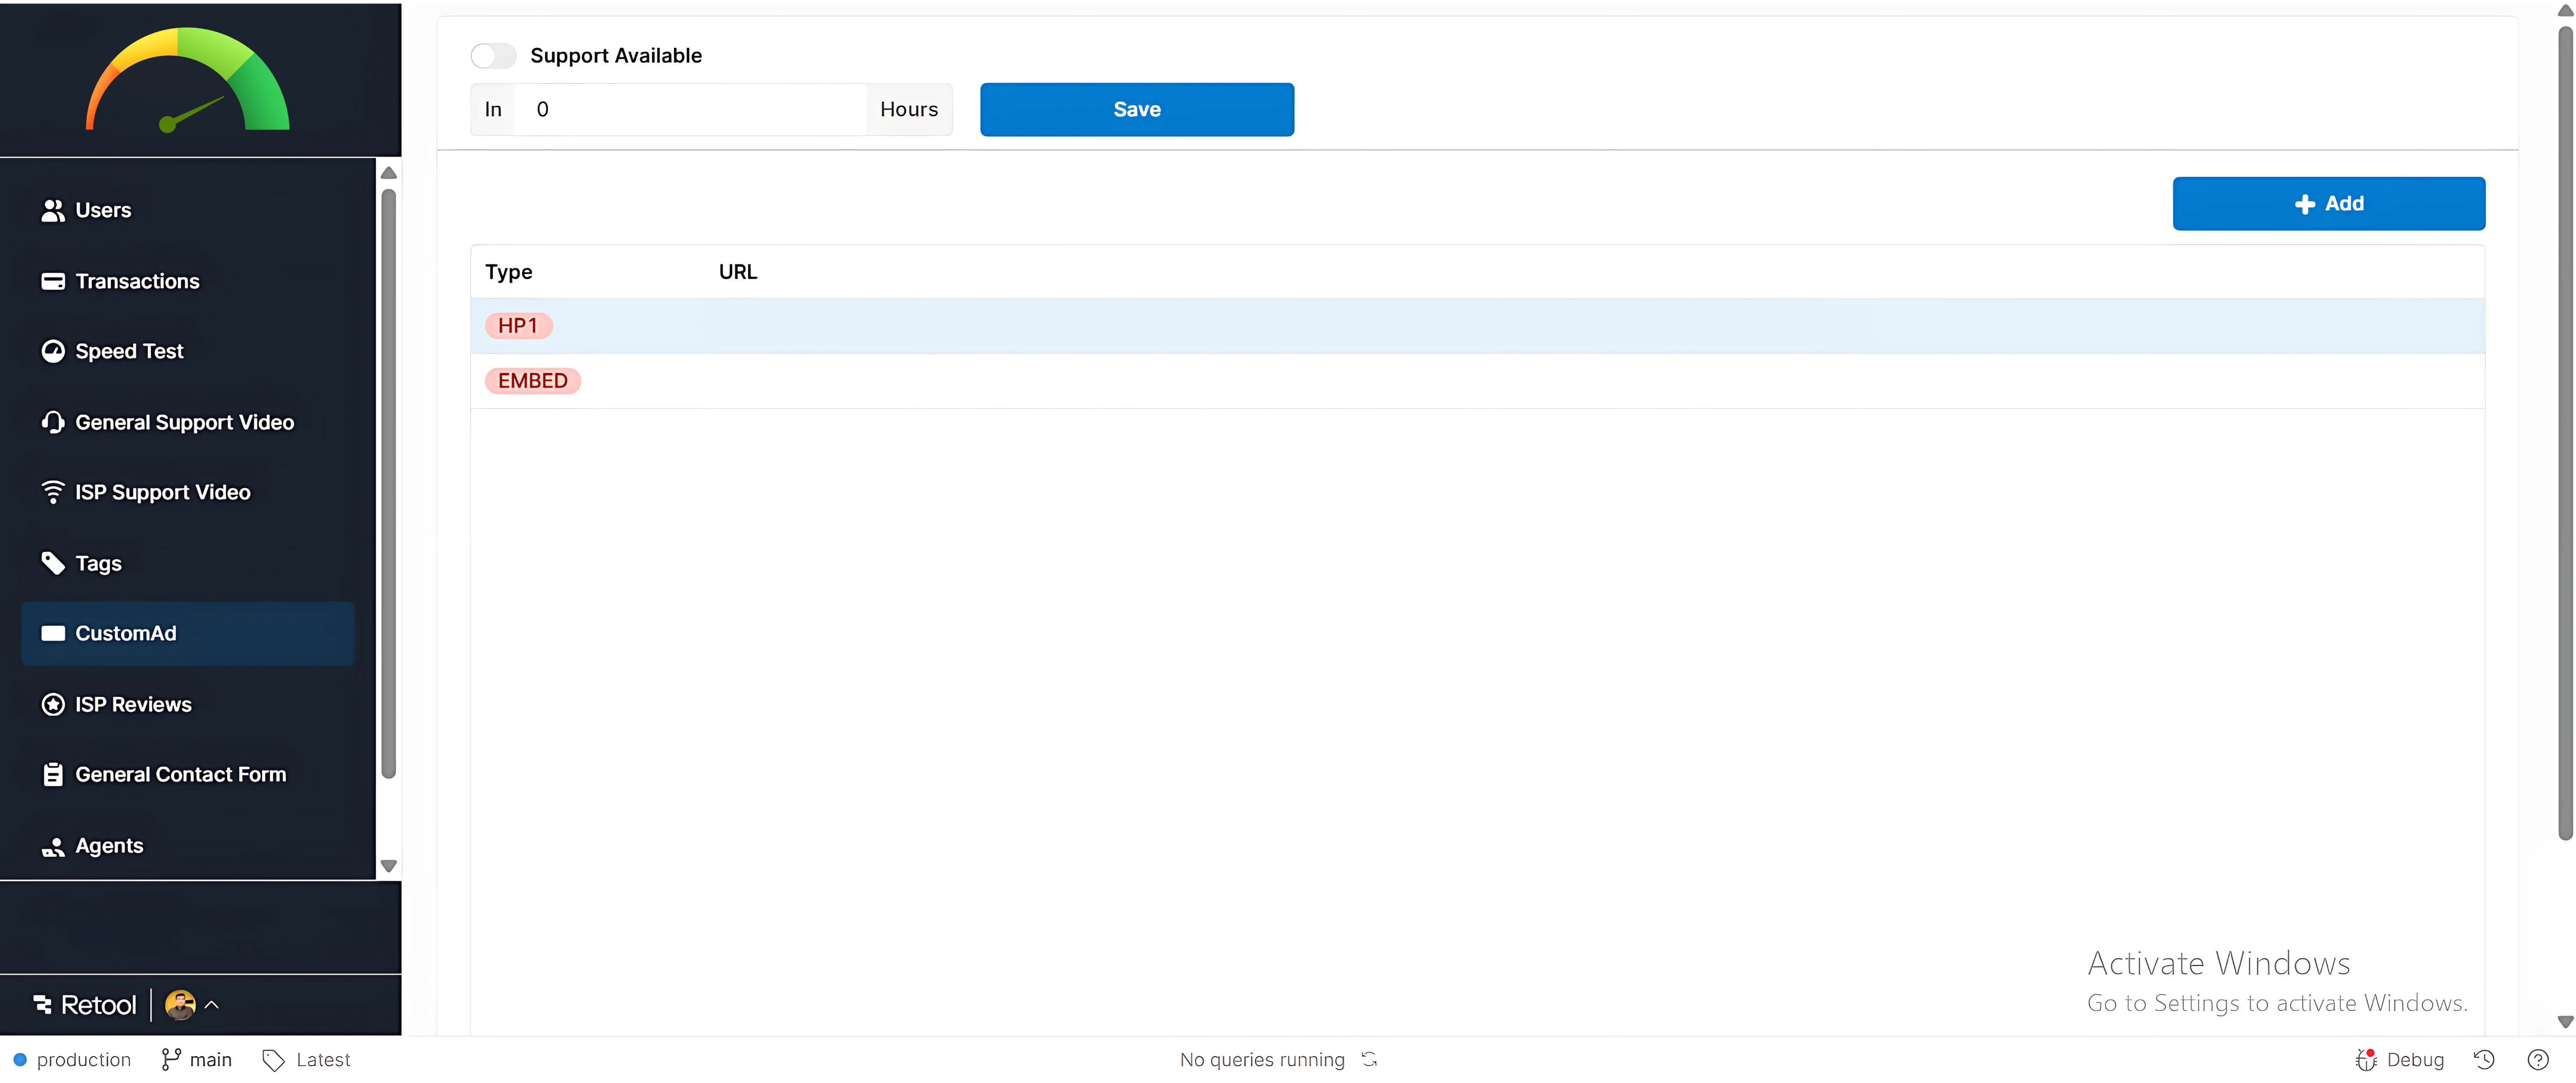
Task: Click the git branch icon
Action: pyautogui.click(x=171, y=1060)
